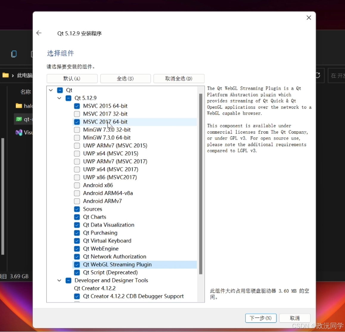Check MinGW 7.3.0 64-bit
Viewport: 345px width, 332px height.
pyautogui.click(x=77, y=138)
